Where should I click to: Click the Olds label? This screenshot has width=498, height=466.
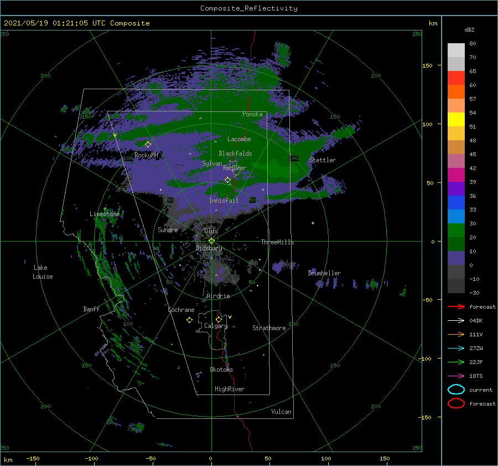click(x=211, y=231)
